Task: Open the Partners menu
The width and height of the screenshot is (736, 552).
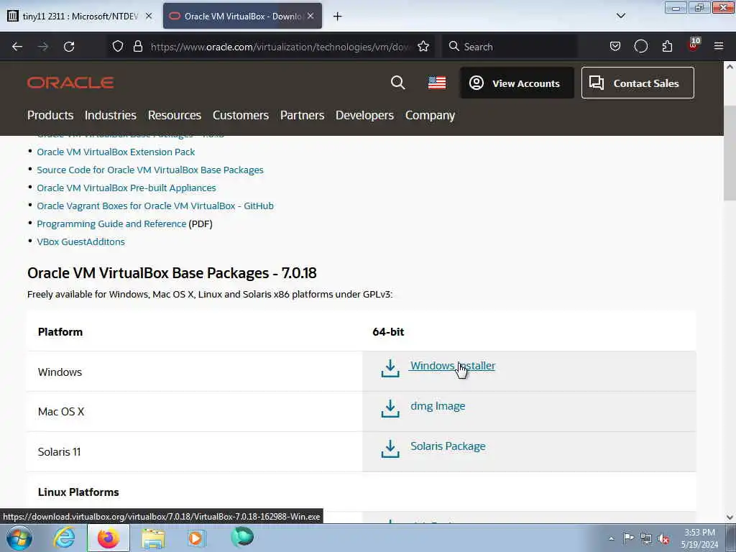Action: (303, 115)
